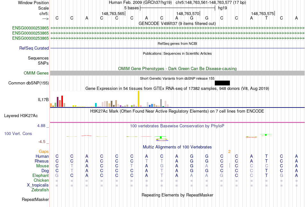
Task: Select the X_tropicalis alignment row label
Action: tap(38, 185)
